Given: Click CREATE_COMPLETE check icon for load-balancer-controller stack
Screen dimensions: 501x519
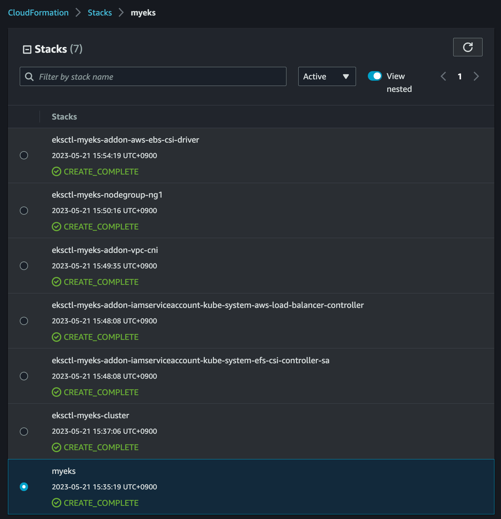Looking at the screenshot, I should 56,337.
